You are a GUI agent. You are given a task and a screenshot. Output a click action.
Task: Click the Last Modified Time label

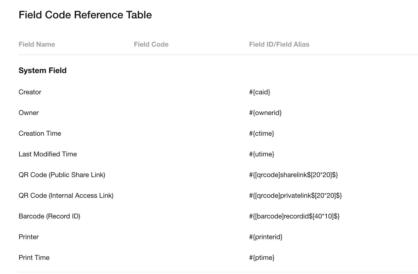48,154
